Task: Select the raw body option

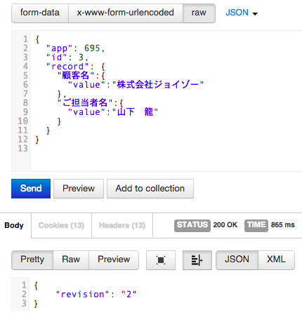Action: tap(199, 13)
